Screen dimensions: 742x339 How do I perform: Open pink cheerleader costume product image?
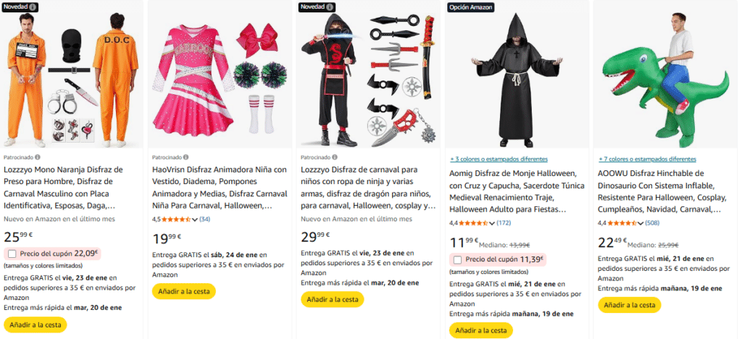click(x=222, y=74)
